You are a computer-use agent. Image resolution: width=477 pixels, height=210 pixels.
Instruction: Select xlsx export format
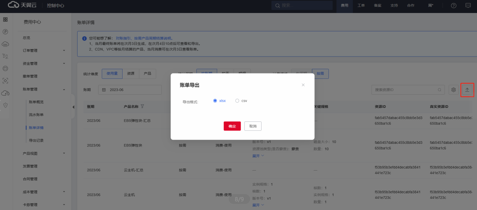(x=215, y=101)
